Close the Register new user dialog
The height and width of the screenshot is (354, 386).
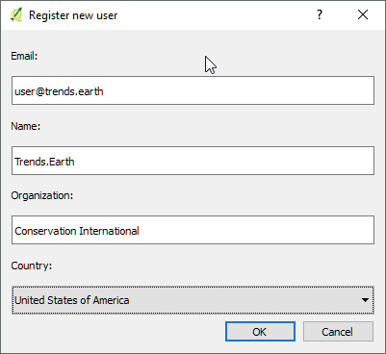click(363, 14)
